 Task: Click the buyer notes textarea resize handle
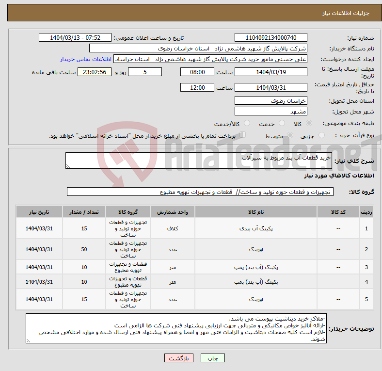click(28, 341)
